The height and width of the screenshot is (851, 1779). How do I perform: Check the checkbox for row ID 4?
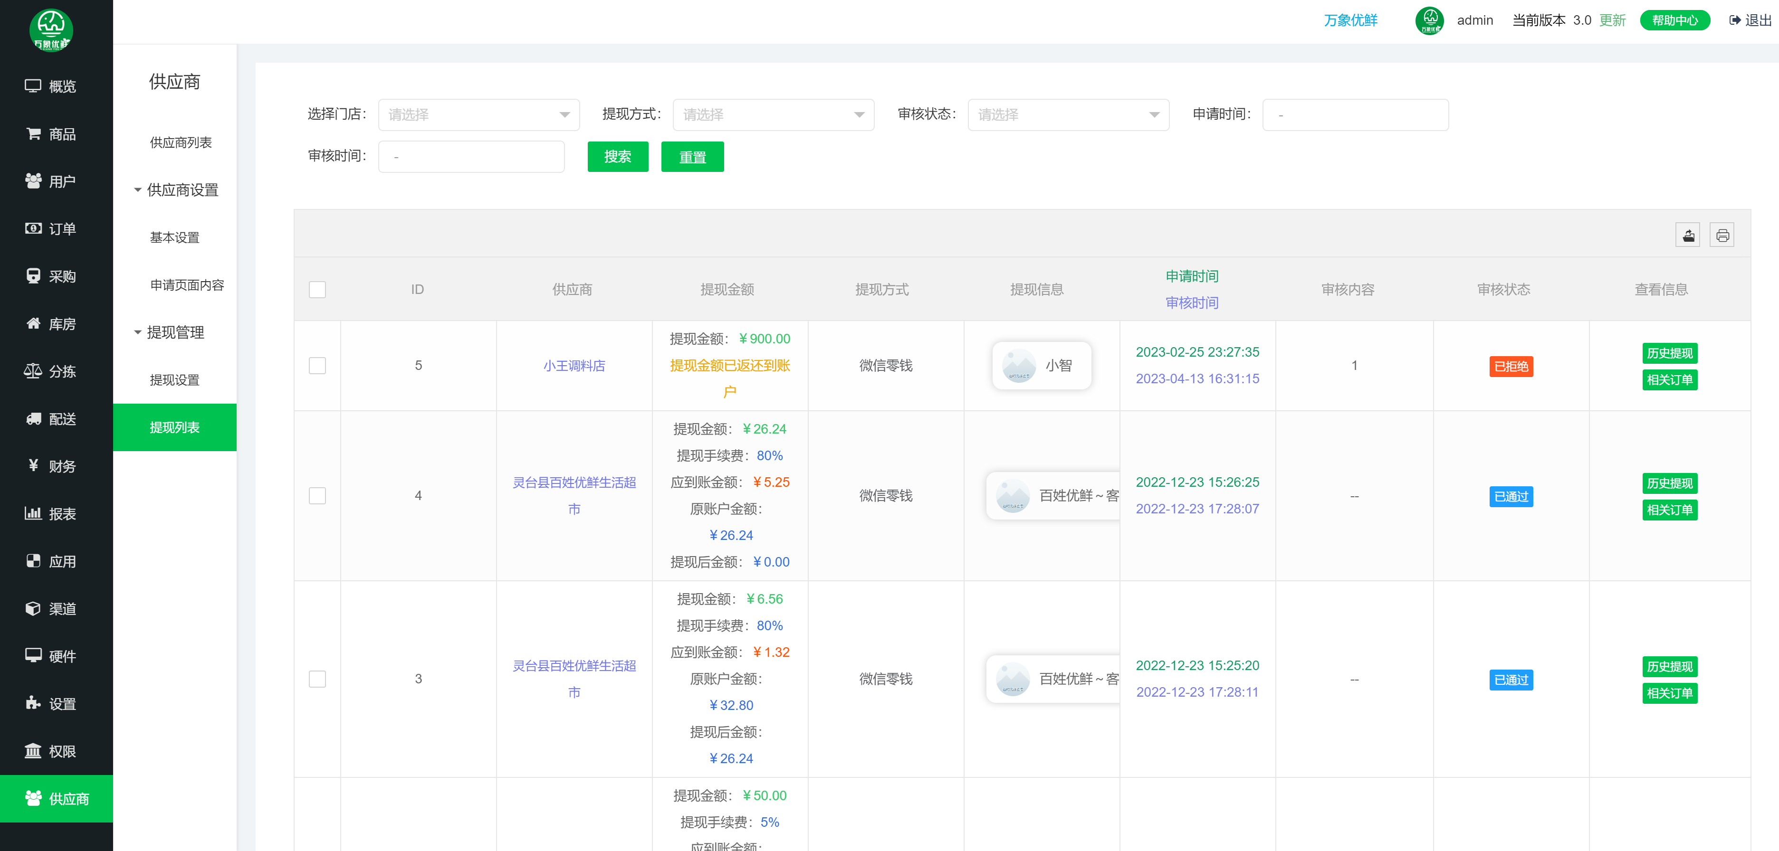coord(317,496)
